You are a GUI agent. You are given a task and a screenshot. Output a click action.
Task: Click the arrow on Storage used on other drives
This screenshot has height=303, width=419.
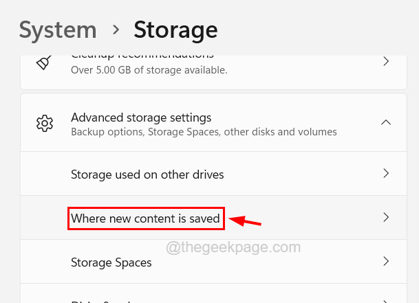pyautogui.click(x=386, y=174)
